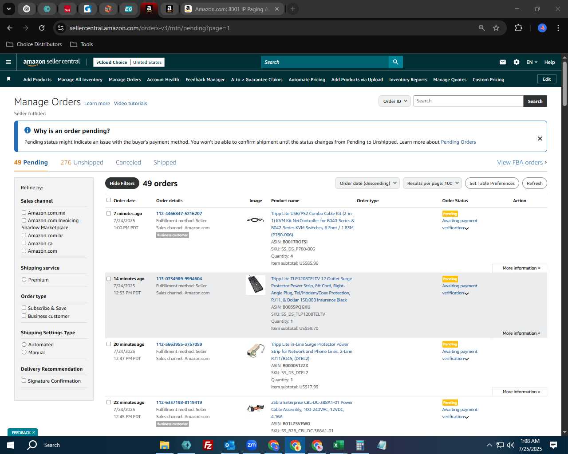
Task: Click the Edit bookmarks bar button
Action: tap(547, 79)
